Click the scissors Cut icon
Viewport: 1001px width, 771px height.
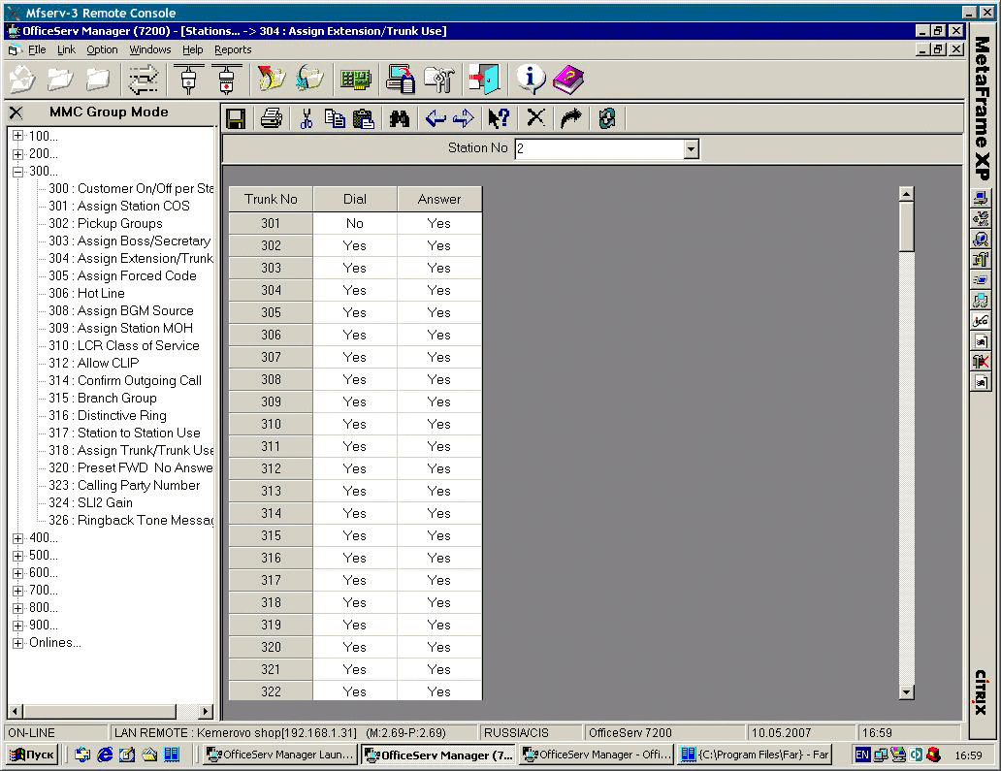point(307,118)
